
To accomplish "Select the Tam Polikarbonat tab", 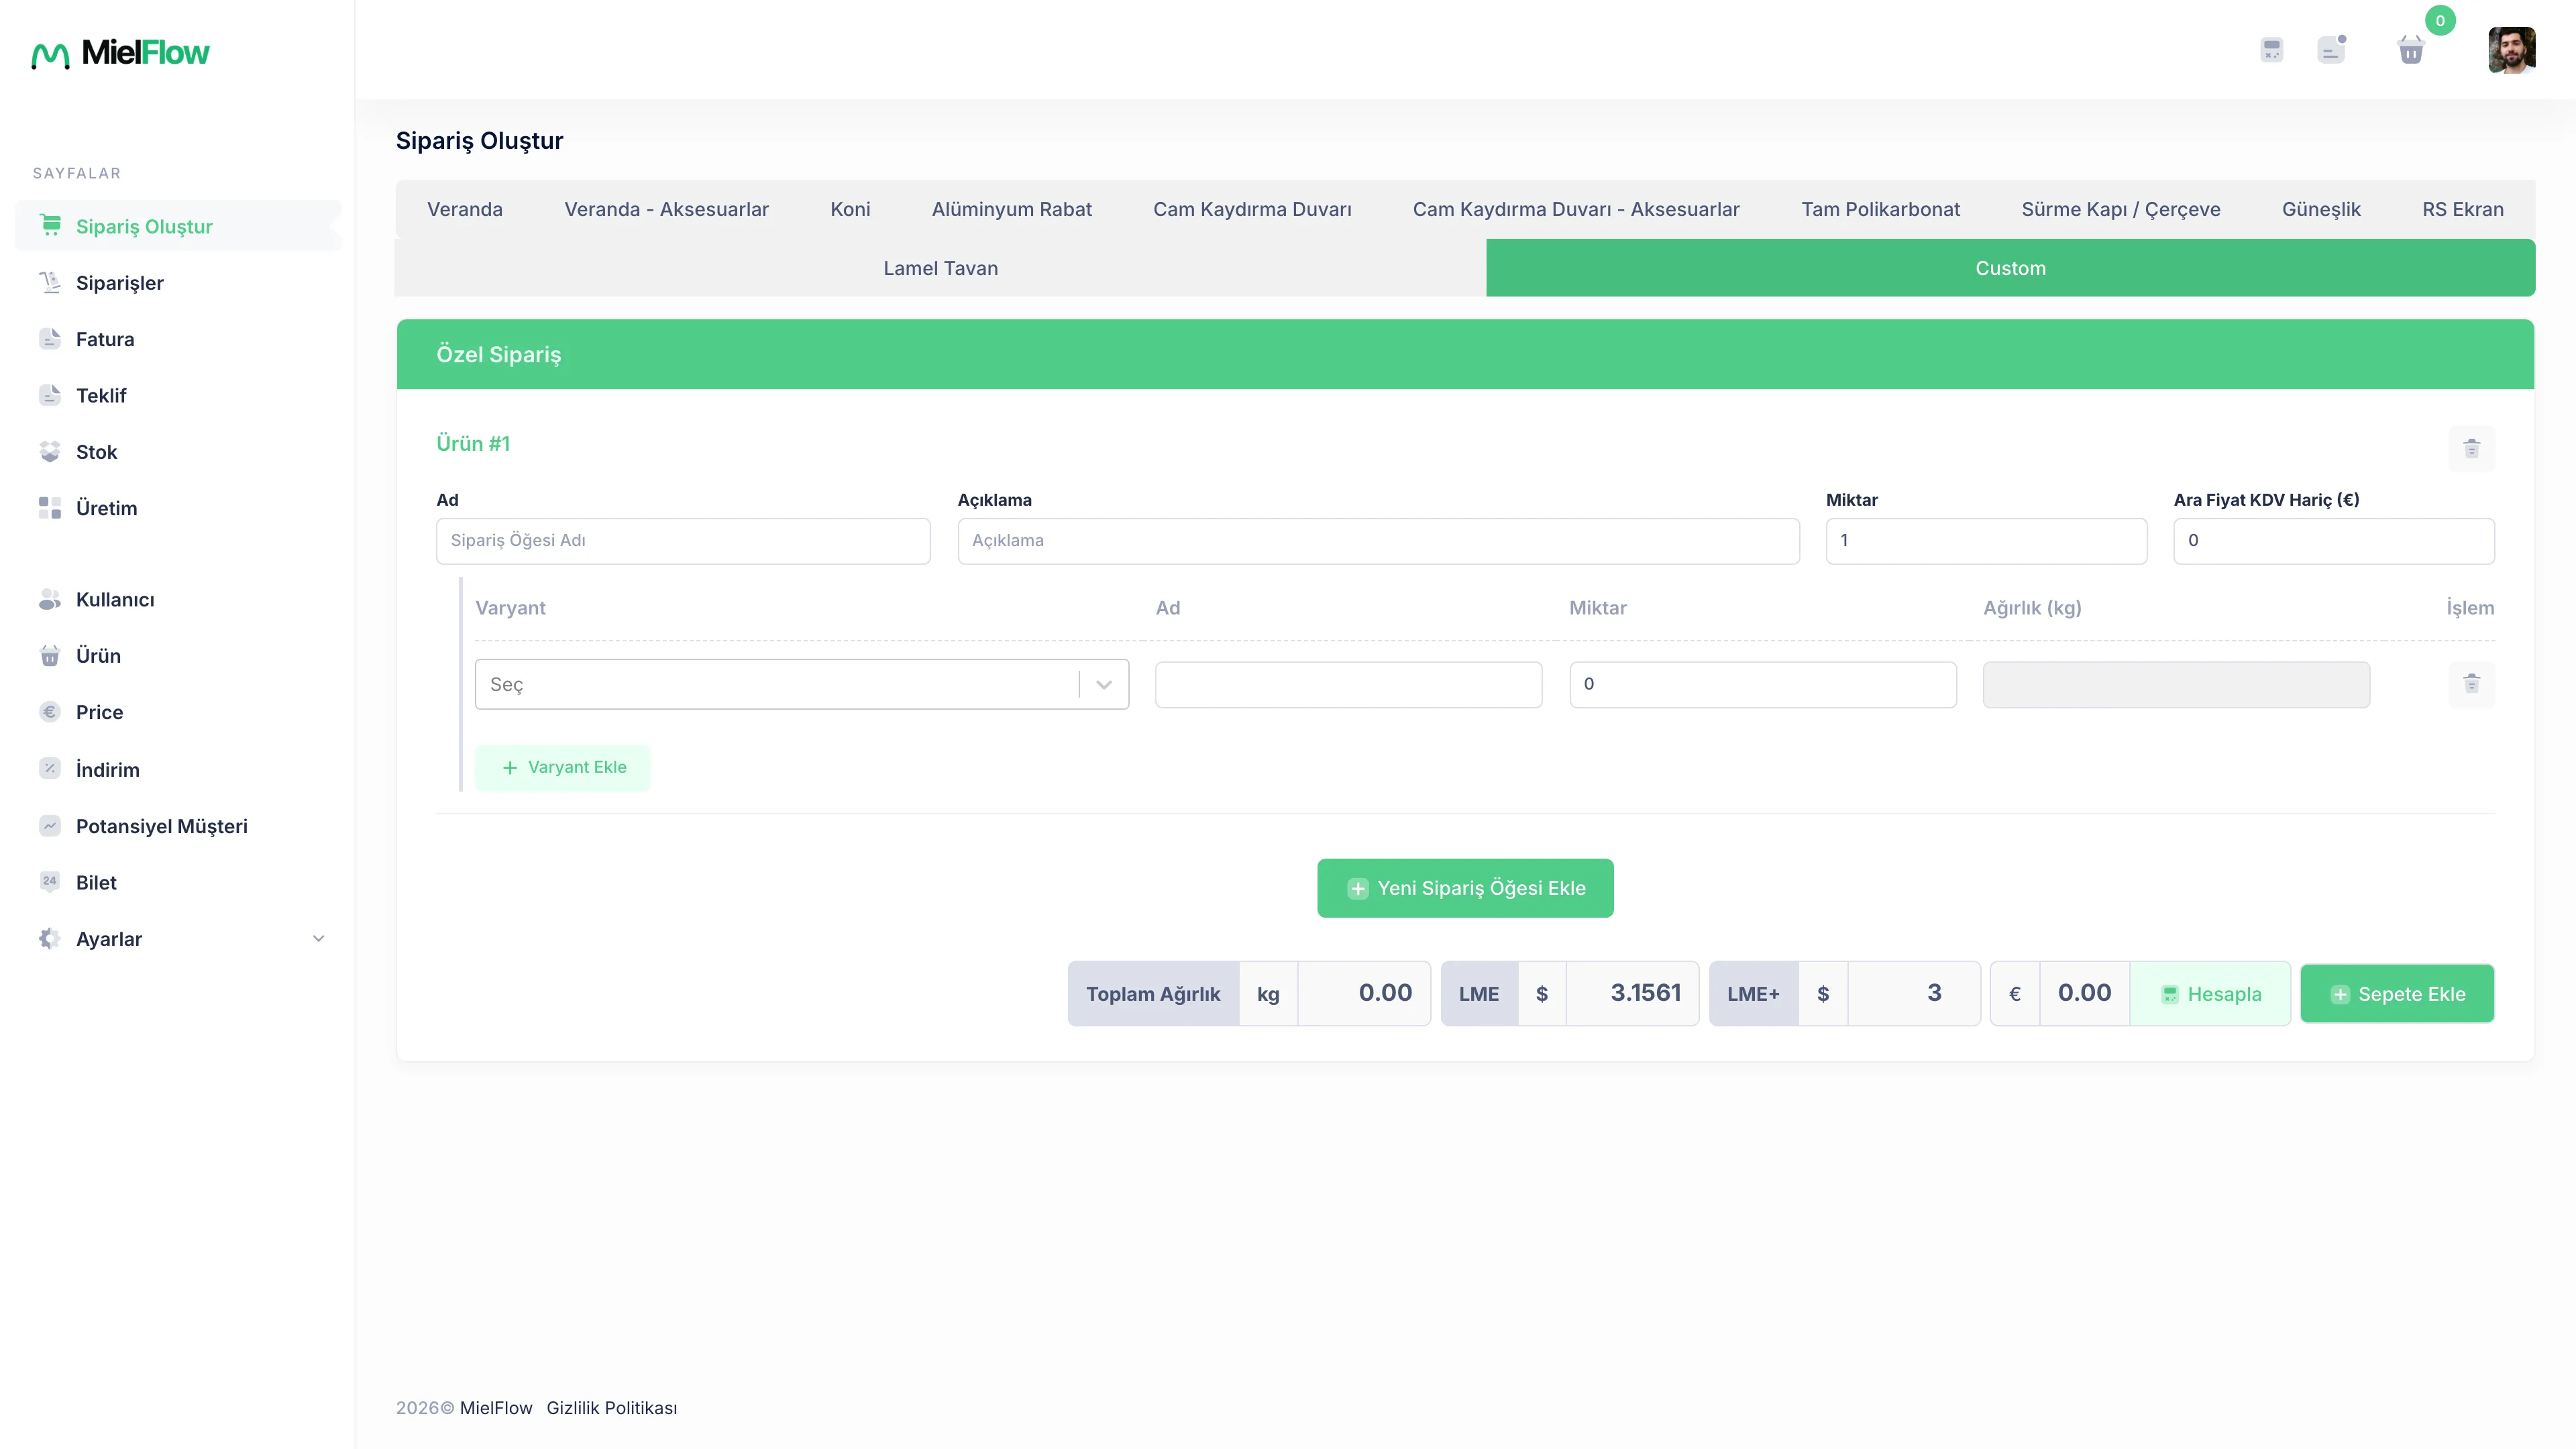I will click(x=1880, y=209).
